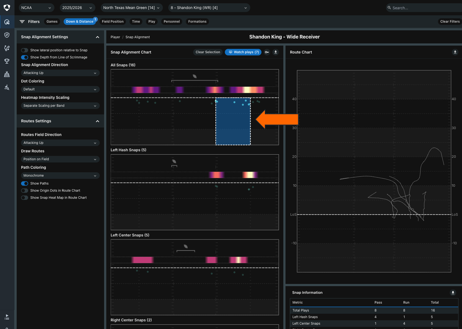This screenshot has height=329, width=462.
Task: Open the 2025/2026 season dropdown
Action: click(77, 8)
